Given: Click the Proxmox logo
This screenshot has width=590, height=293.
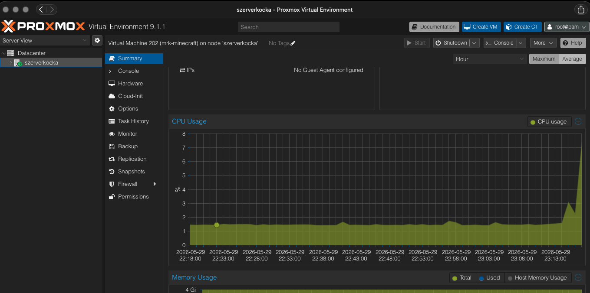Looking at the screenshot, I should [43, 26].
